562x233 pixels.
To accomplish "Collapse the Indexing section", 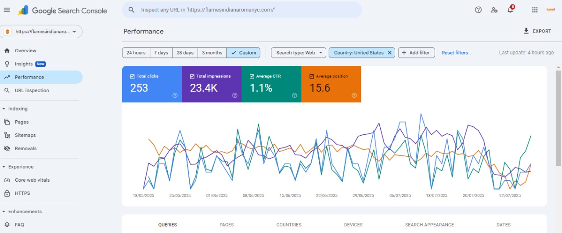I will click(x=4, y=109).
